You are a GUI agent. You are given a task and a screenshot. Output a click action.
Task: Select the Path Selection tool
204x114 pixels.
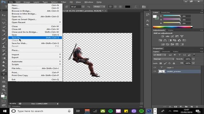tap(4, 78)
